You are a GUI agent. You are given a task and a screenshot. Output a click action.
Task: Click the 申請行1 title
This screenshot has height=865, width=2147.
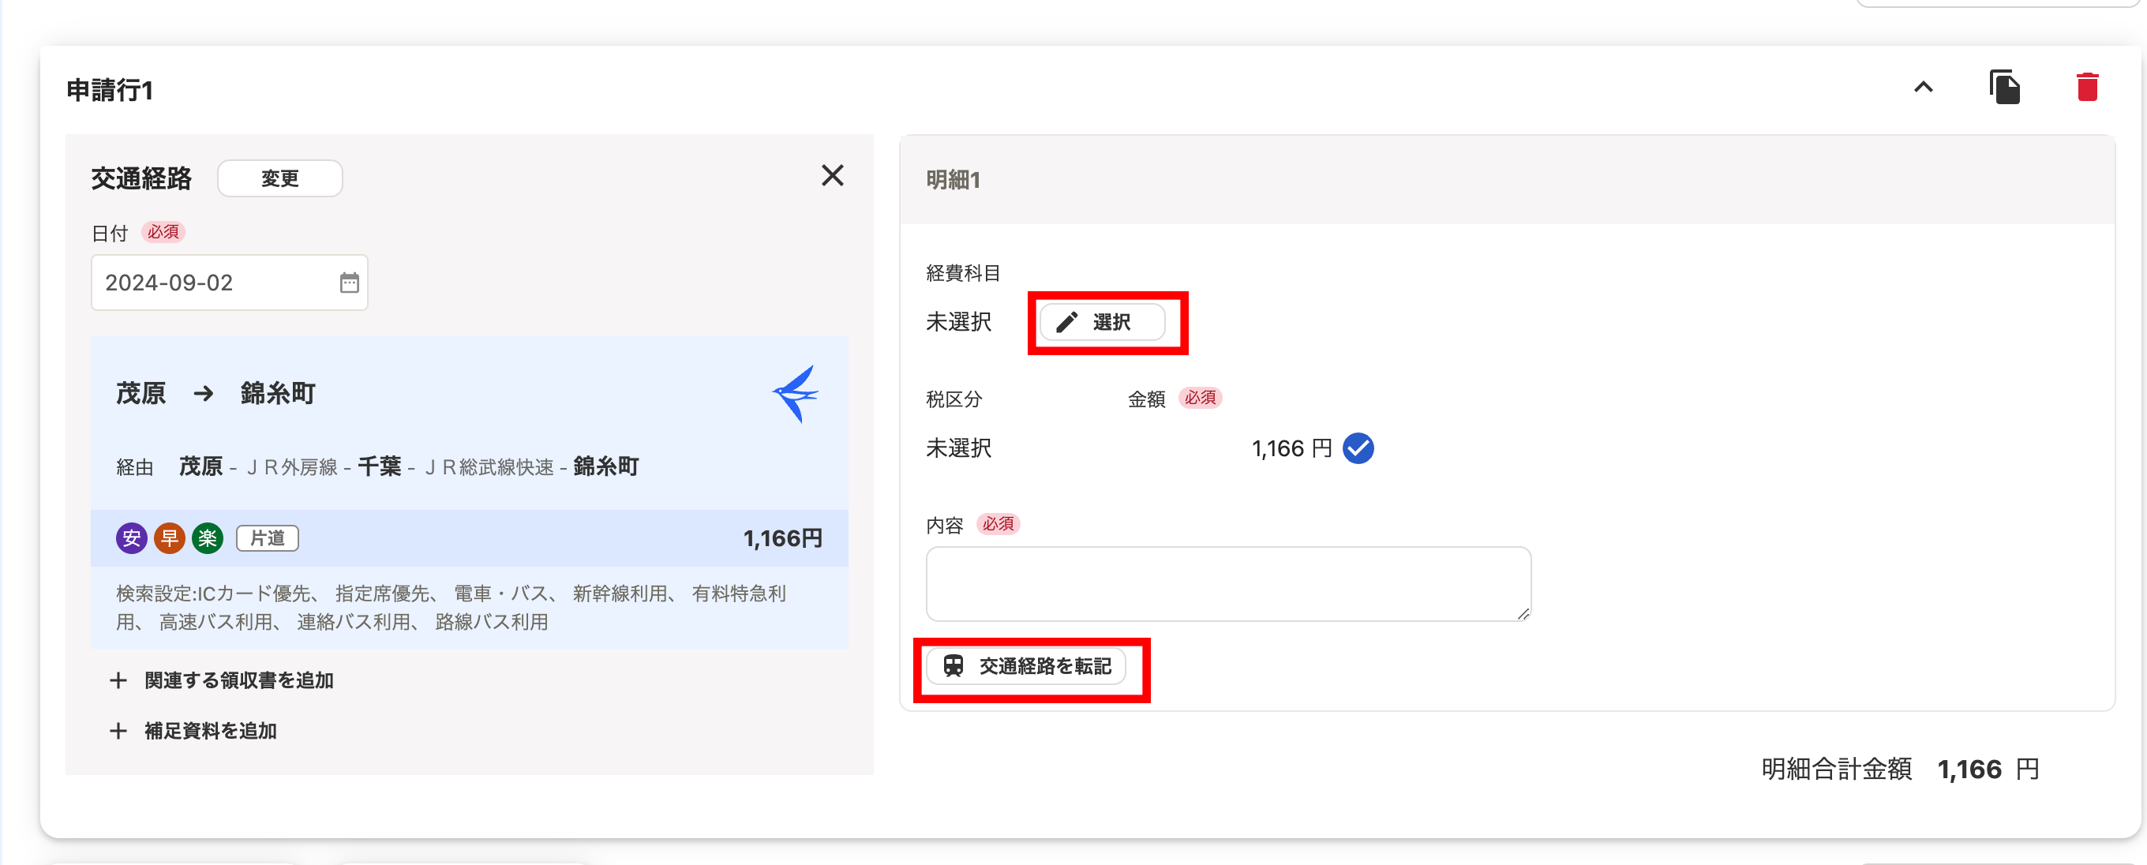pyautogui.click(x=109, y=90)
